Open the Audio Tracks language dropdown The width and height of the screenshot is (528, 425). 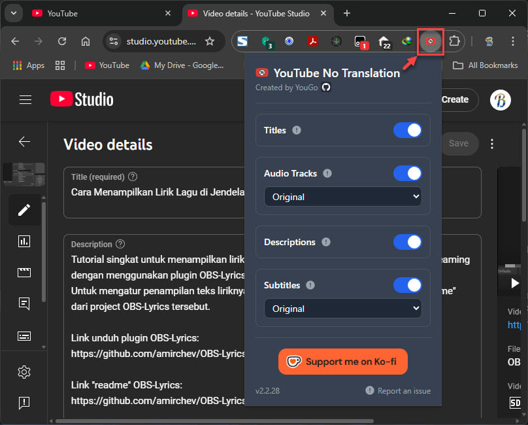[x=343, y=197]
